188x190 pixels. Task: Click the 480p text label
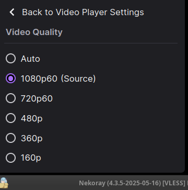pyautogui.click(x=32, y=119)
